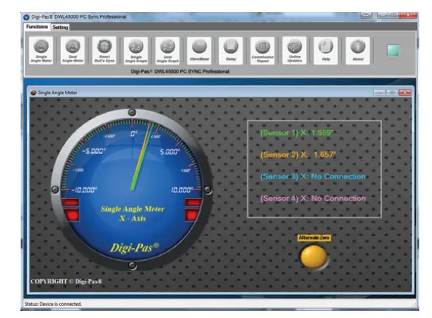Click the Single Angle Meter window icon
Viewport: 432px width, 318px height.
pos(33,92)
